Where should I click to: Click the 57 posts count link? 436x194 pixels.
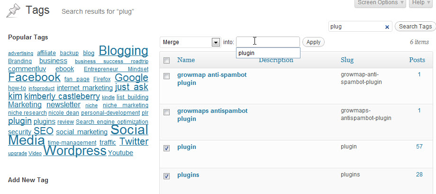[x=419, y=147]
